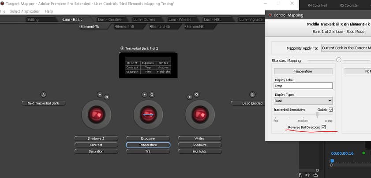Viewport: 371px width, 178px height.
Task: Click the filter funnel icon in Premiere
Action: tap(300, 175)
